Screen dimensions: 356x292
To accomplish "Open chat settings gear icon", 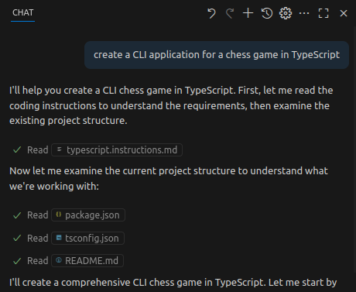I will click(286, 13).
